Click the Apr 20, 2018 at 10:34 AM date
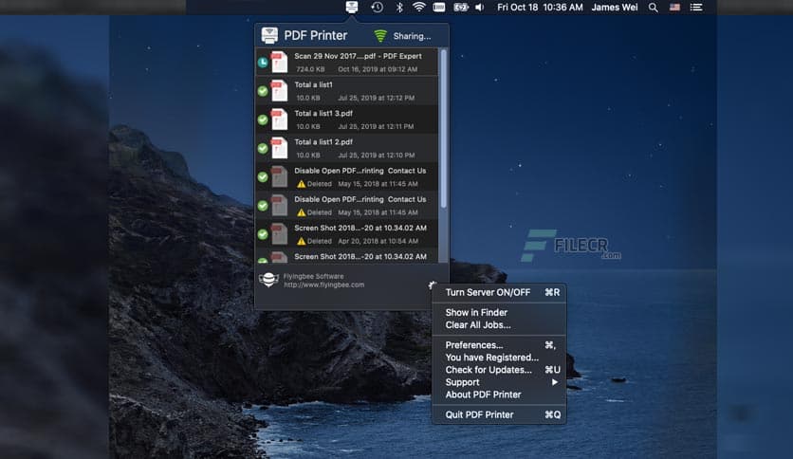The height and width of the screenshot is (459, 793). pos(378,241)
